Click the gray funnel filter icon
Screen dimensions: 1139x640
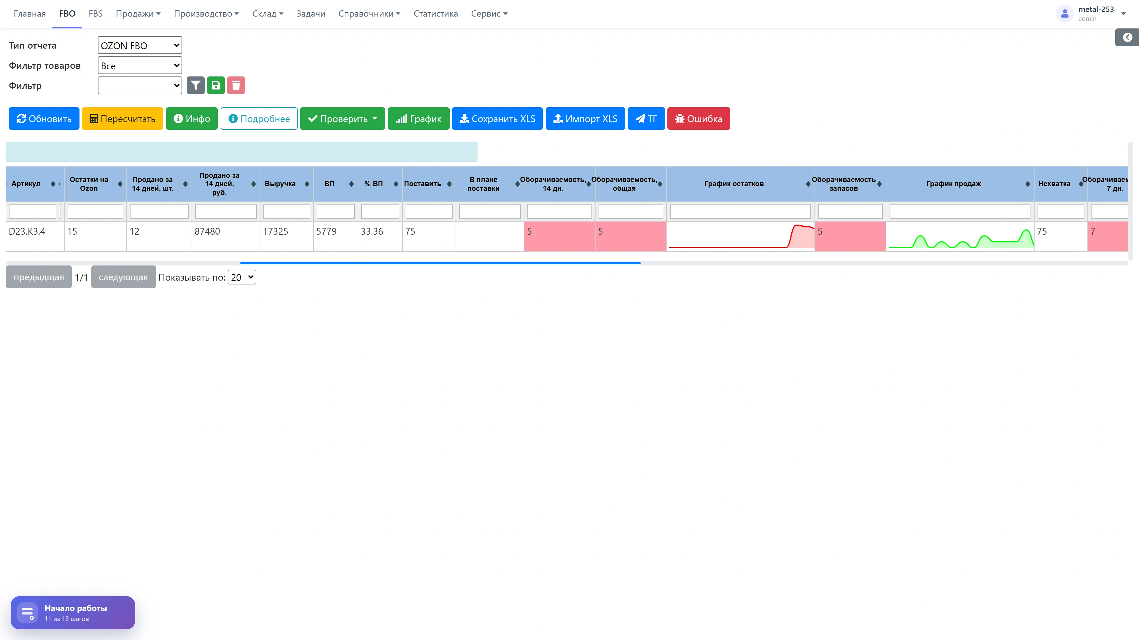point(195,85)
